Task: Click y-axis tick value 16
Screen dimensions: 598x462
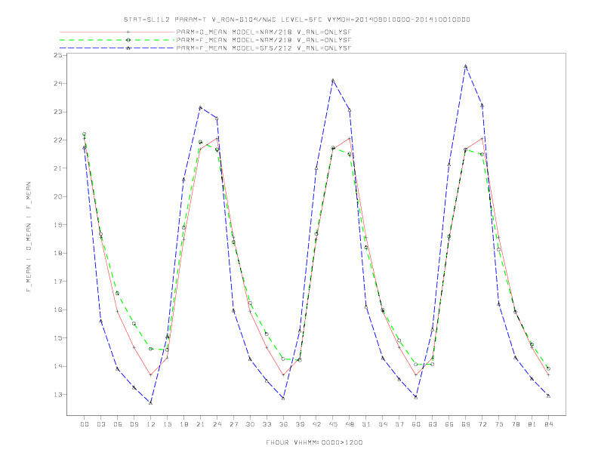Action: point(58,310)
